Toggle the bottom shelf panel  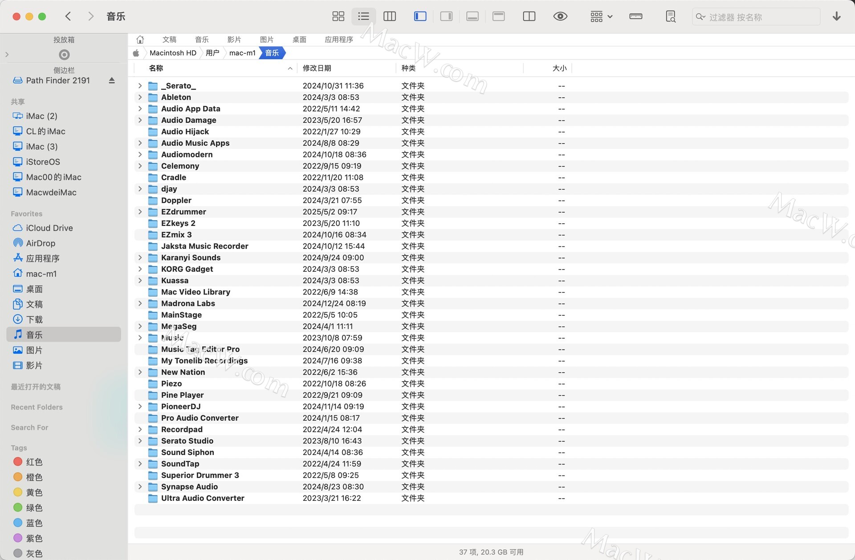(x=472, y=16)
